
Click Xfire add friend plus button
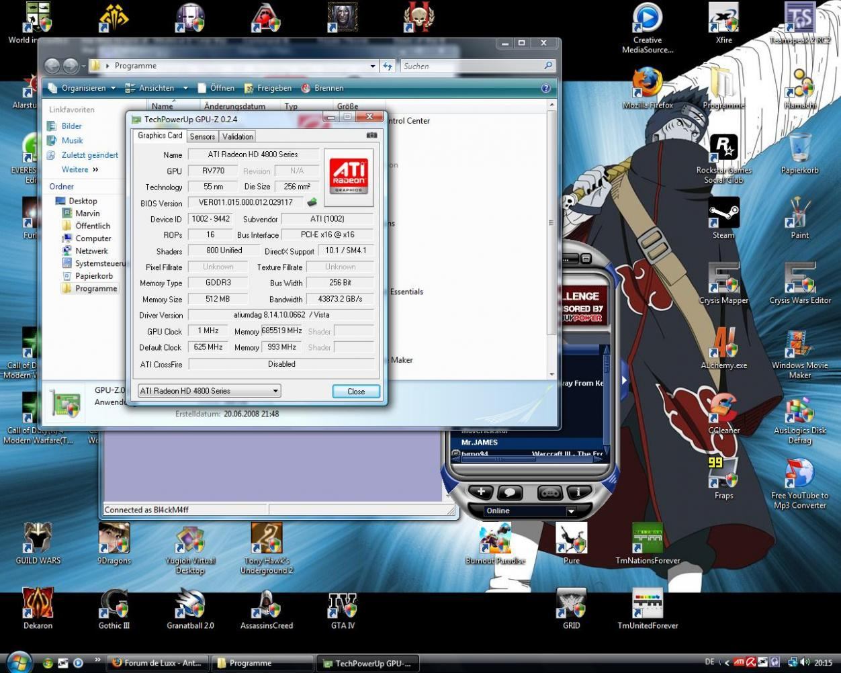click(481, 492)
